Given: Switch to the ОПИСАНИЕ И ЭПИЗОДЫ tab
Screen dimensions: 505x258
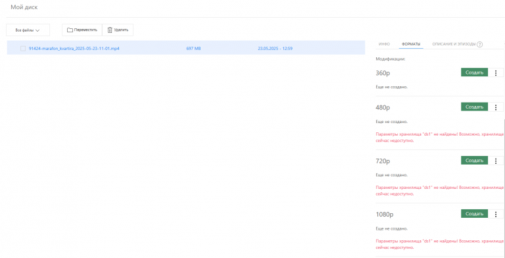Looking at the screenshot, I should (454, 44).
